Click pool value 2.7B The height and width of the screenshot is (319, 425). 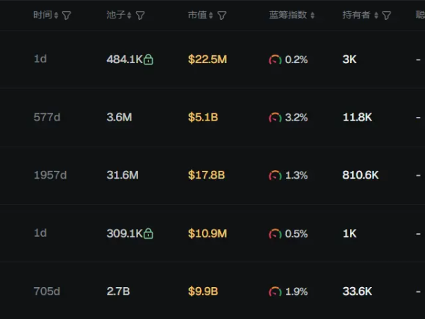tap(118, 291)
